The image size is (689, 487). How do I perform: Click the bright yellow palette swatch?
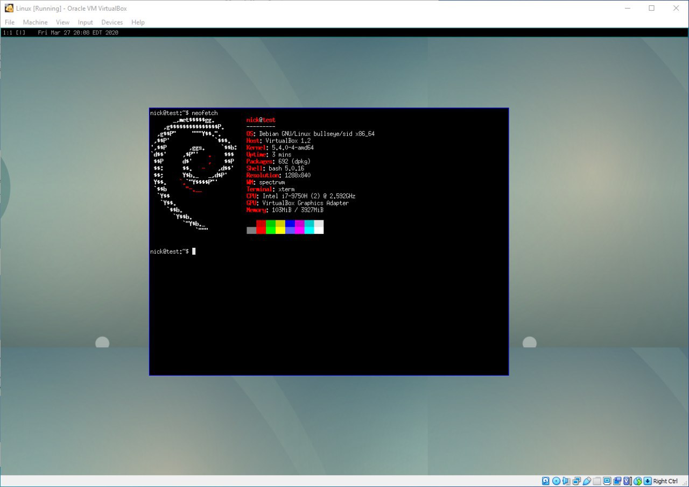click(x=280, y=230)
